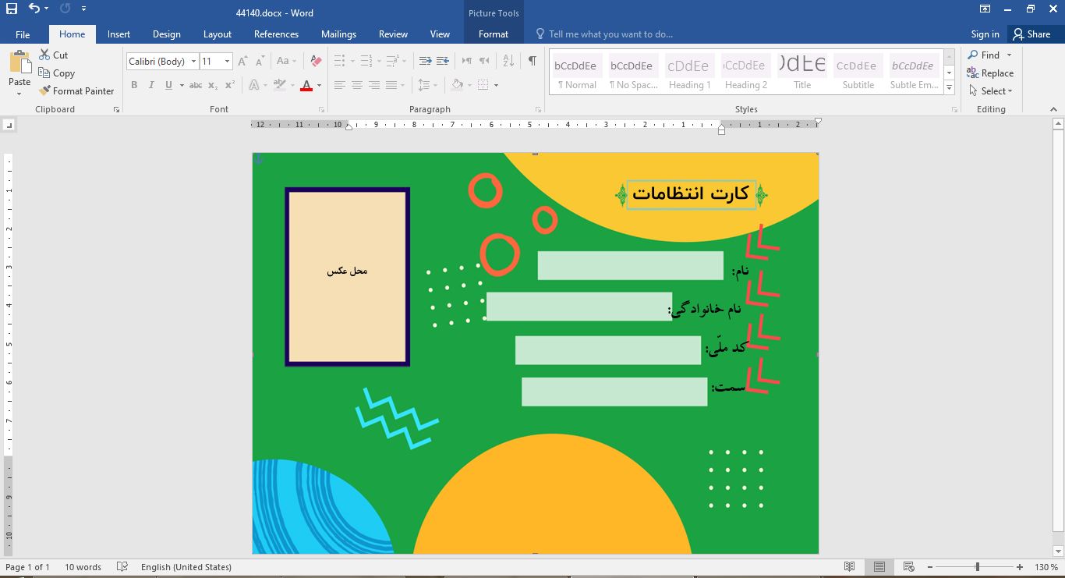This screenshot has height=578, width=1065.
Task: Click Tell me what you want search box
Action: point(610,34)
